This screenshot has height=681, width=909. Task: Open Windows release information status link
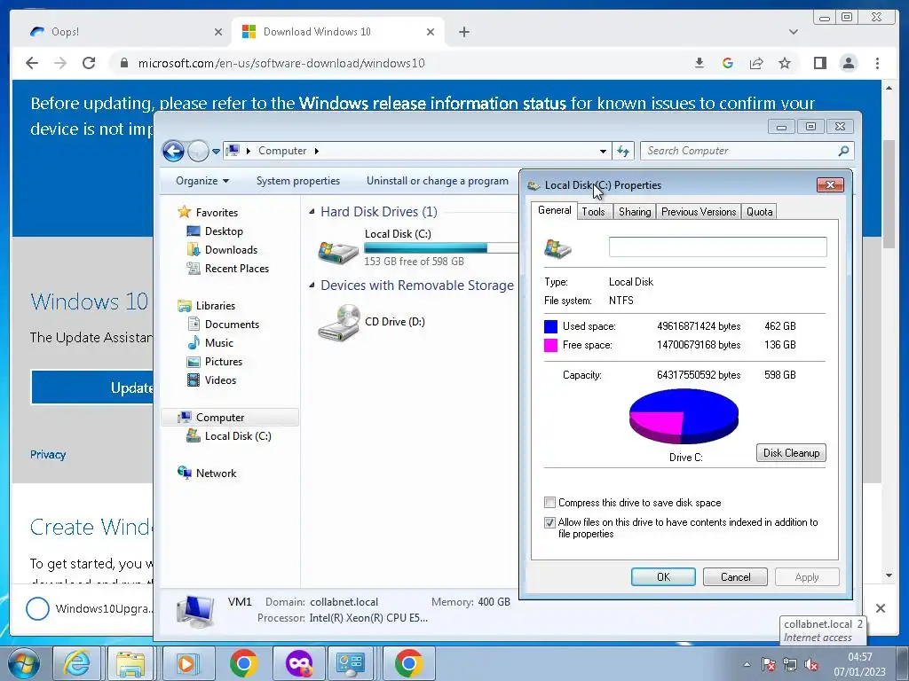point(432,103)
